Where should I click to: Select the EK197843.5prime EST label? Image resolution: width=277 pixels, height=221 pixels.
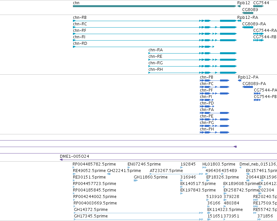click(198, 190)
